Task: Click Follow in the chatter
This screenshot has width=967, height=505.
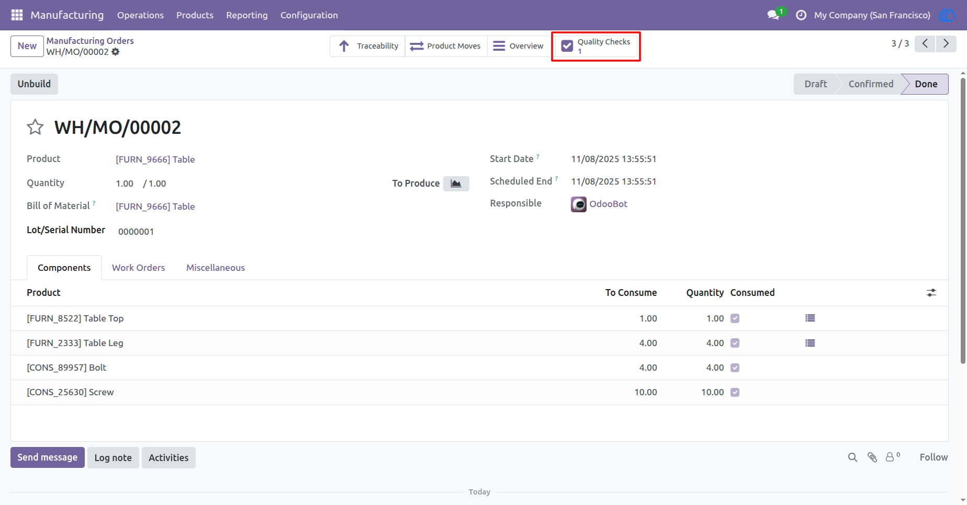Action: [934, 457]
